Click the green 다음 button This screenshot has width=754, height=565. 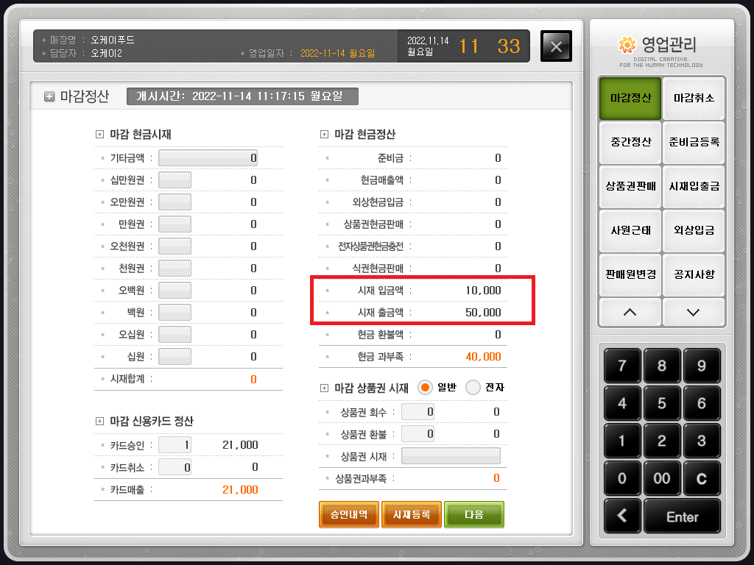coord(473,514)
